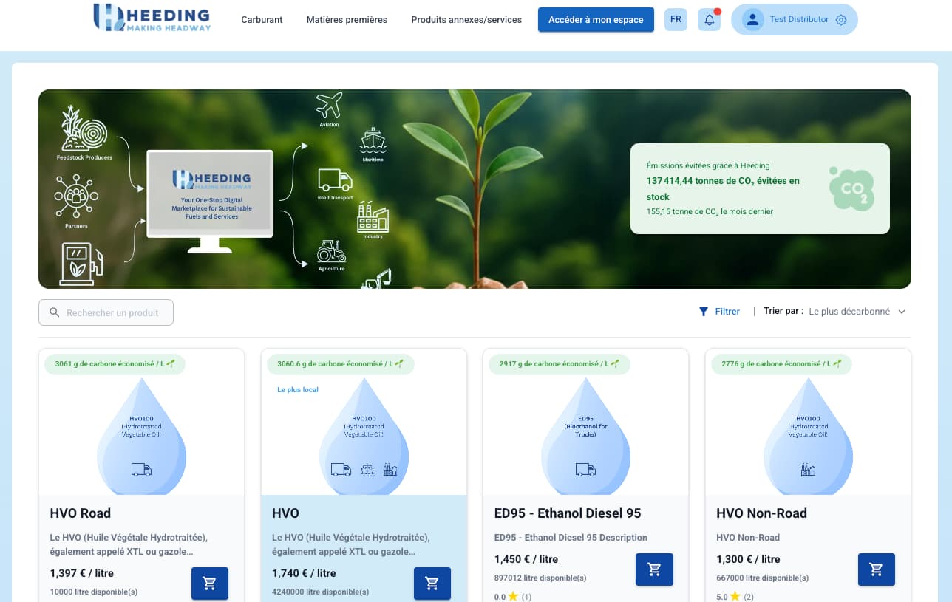
Task: Click the ED95 Bioethanol droplet image
Action: (x=585, y=436)
